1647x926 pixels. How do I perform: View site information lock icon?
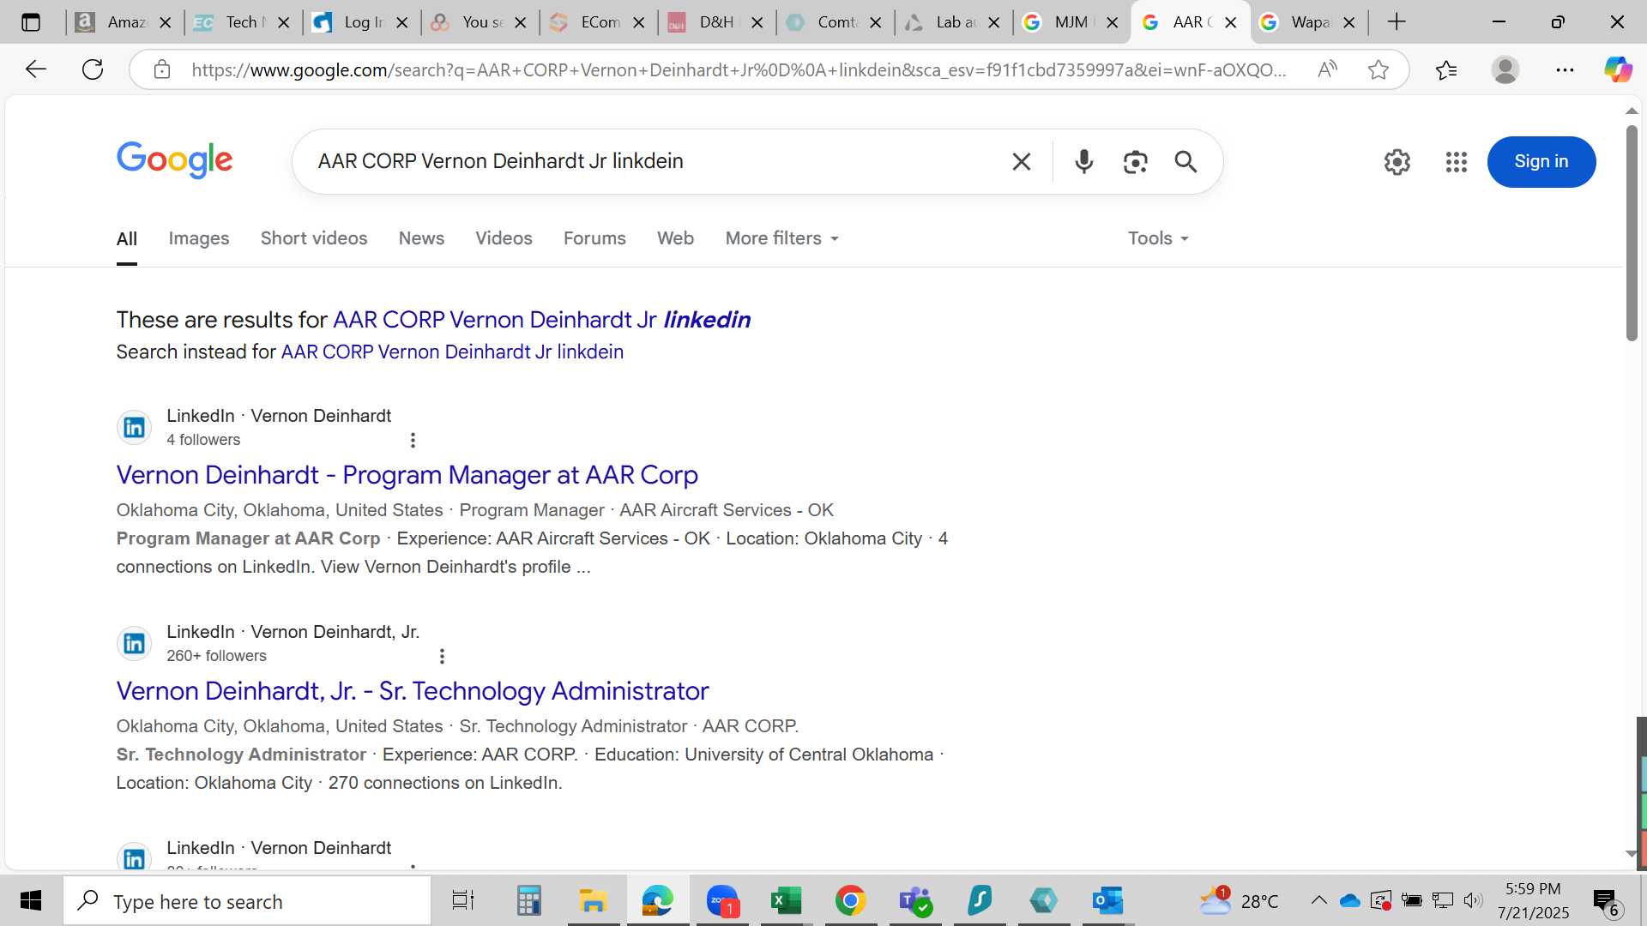click(162, 69)
